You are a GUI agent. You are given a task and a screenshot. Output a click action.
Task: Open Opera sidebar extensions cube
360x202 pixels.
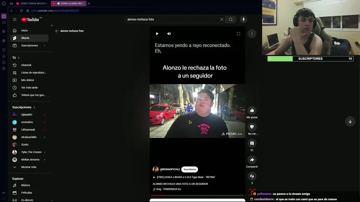coord(4,62)
